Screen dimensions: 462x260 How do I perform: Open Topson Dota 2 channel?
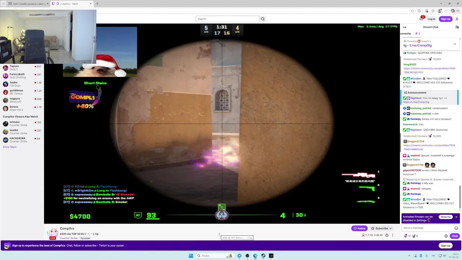point(22,68)
